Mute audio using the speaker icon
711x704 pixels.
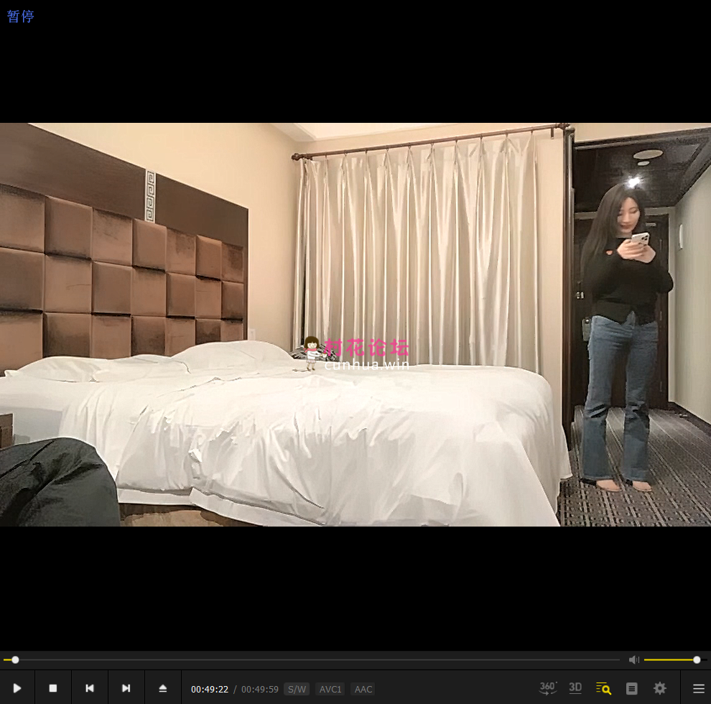point(633,659)
